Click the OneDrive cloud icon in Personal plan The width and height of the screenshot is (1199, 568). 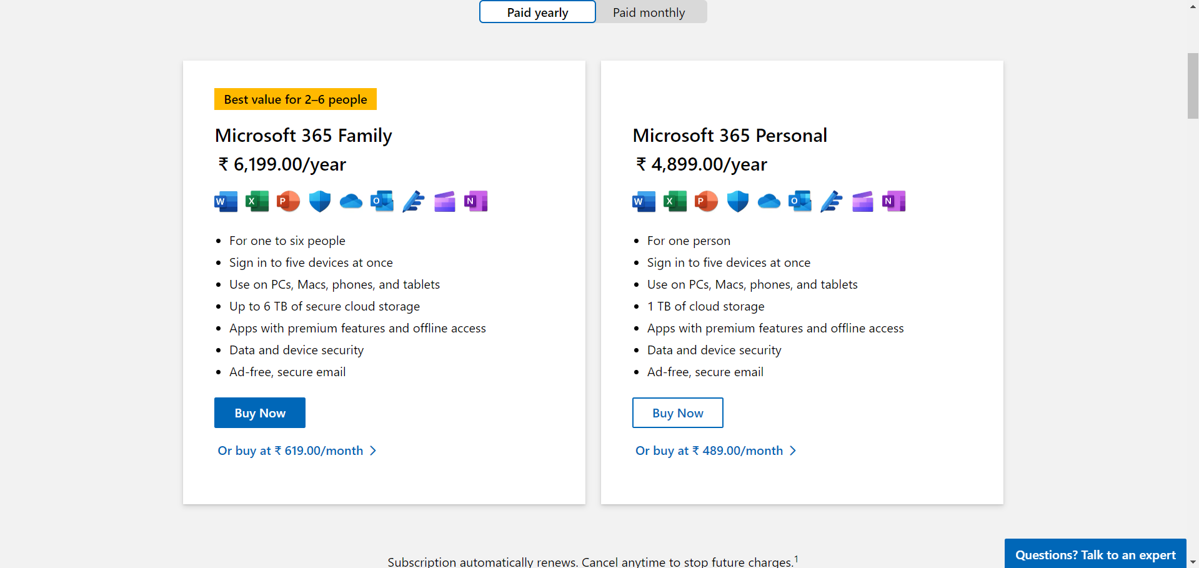click(x=769, y=201)
